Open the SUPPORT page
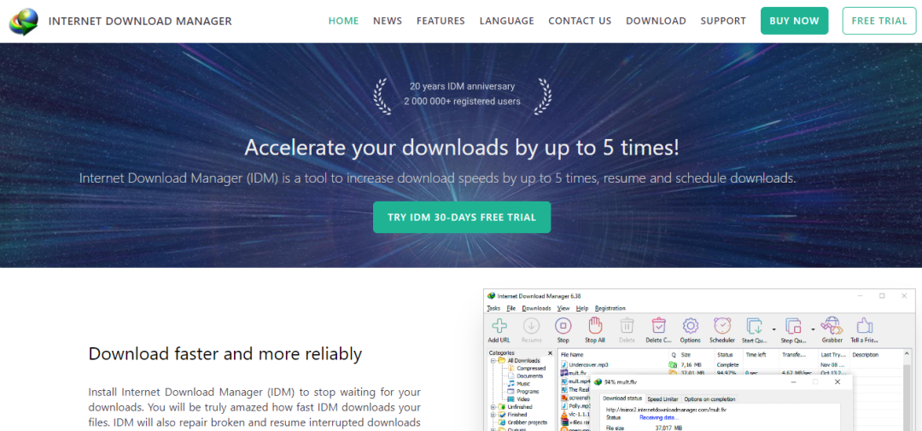922x431 pixels. [723, 21]
